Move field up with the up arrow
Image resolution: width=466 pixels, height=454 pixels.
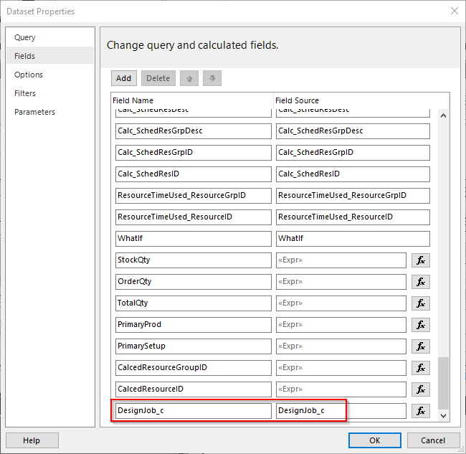189,78
